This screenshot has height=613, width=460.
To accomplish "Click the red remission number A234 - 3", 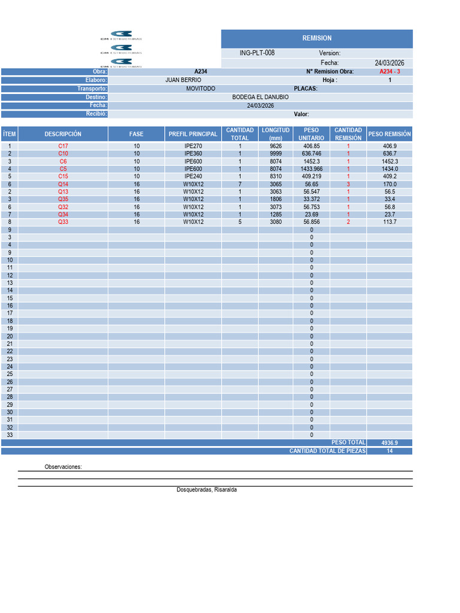I will tap(389, 72).
